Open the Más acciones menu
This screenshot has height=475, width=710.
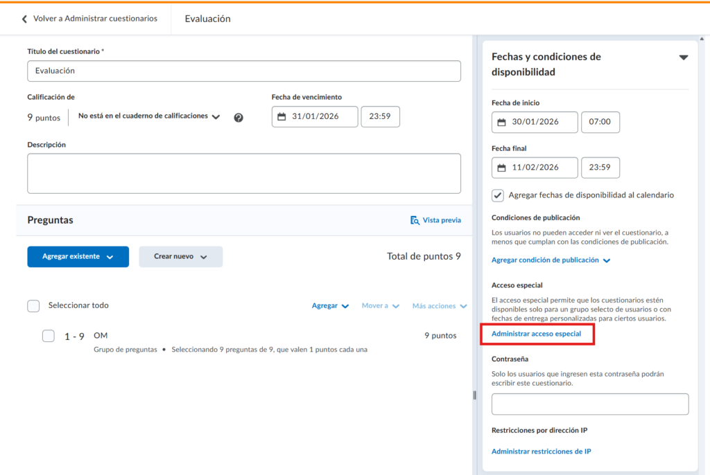tap(439, 306)
